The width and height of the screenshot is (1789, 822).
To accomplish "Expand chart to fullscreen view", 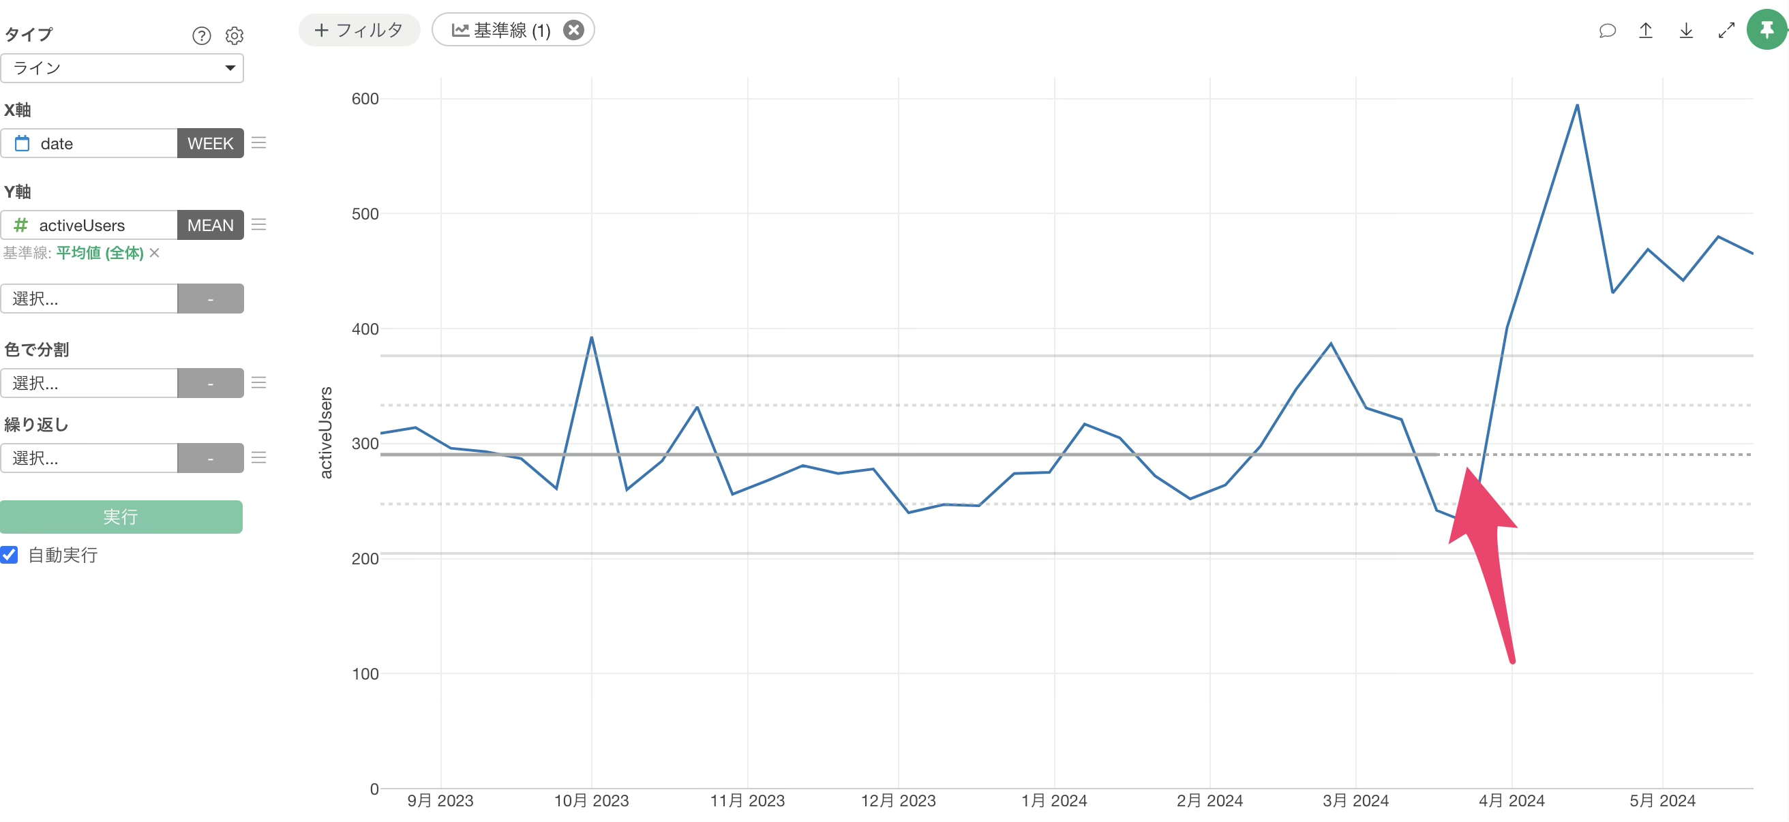I will (1726, 31).
